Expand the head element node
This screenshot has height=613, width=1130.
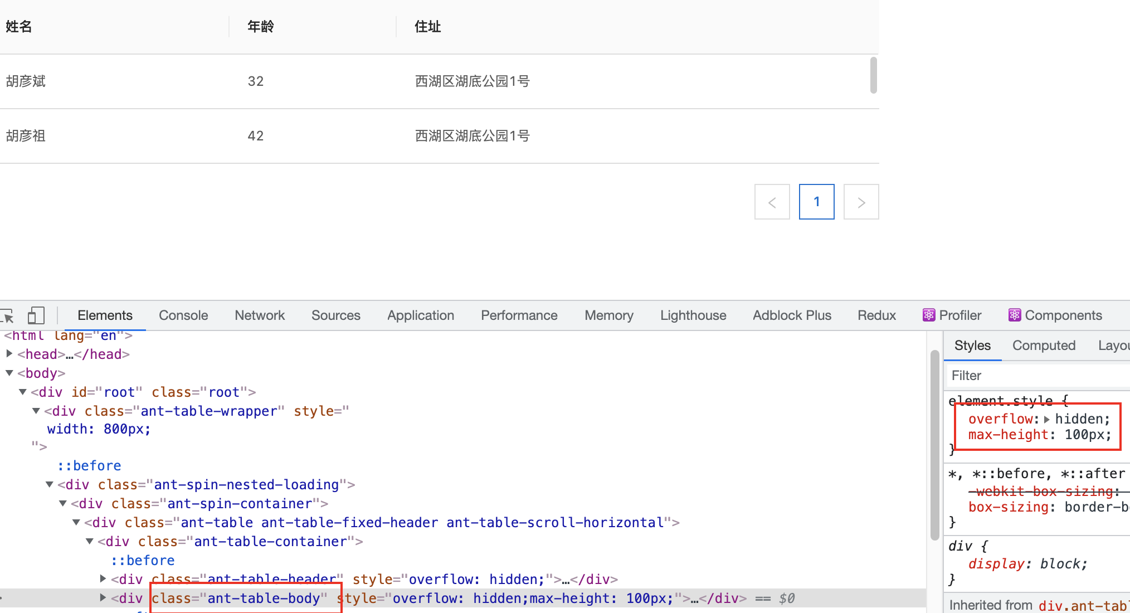(9, 354)
